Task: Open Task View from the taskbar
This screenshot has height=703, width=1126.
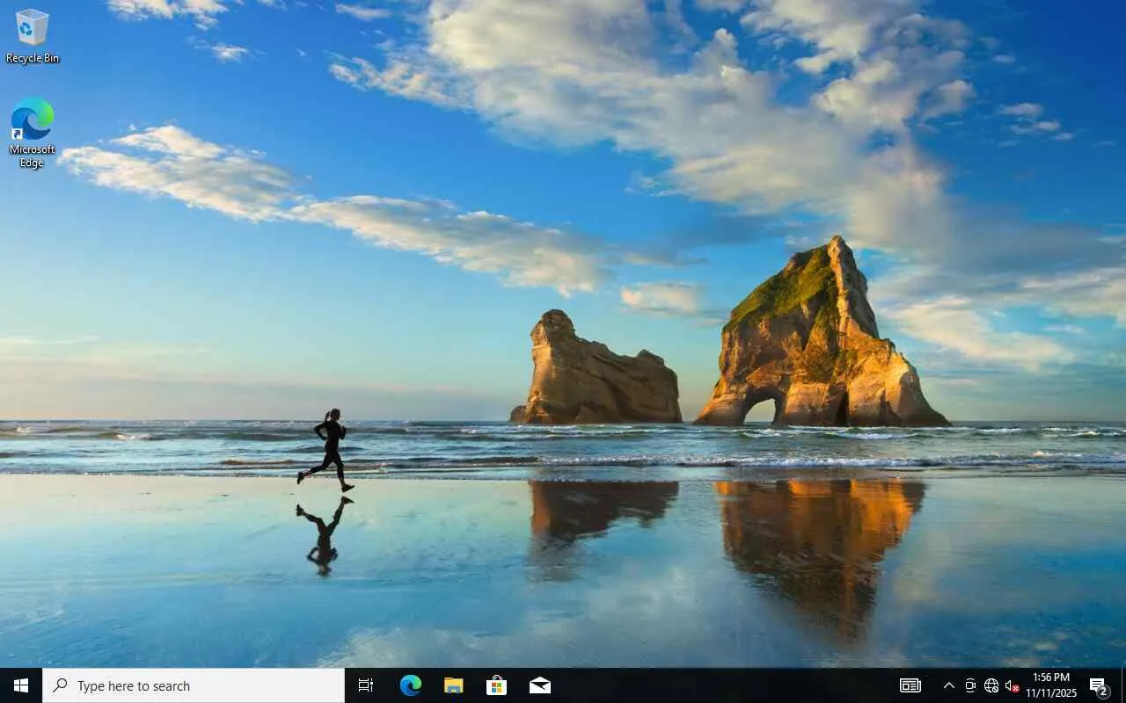Action: click(x=366, y=685)
